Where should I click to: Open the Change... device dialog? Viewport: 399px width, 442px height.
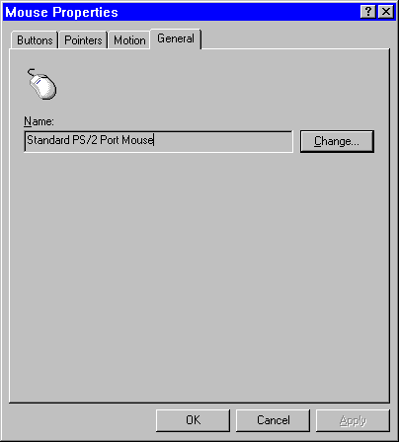click(x=337, y=141)
